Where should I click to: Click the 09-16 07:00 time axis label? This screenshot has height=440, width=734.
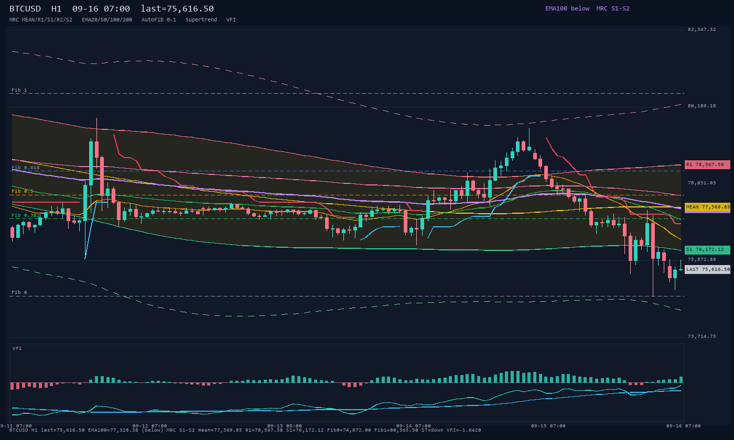(x=684, y=426)
